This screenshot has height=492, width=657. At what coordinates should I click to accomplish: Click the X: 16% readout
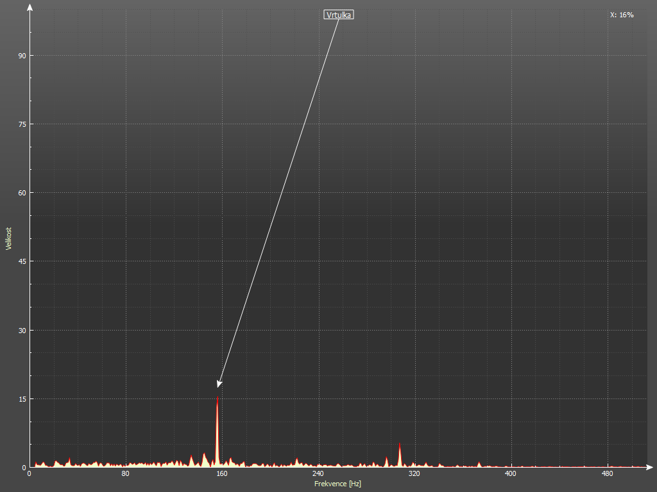tap(622, 15)
